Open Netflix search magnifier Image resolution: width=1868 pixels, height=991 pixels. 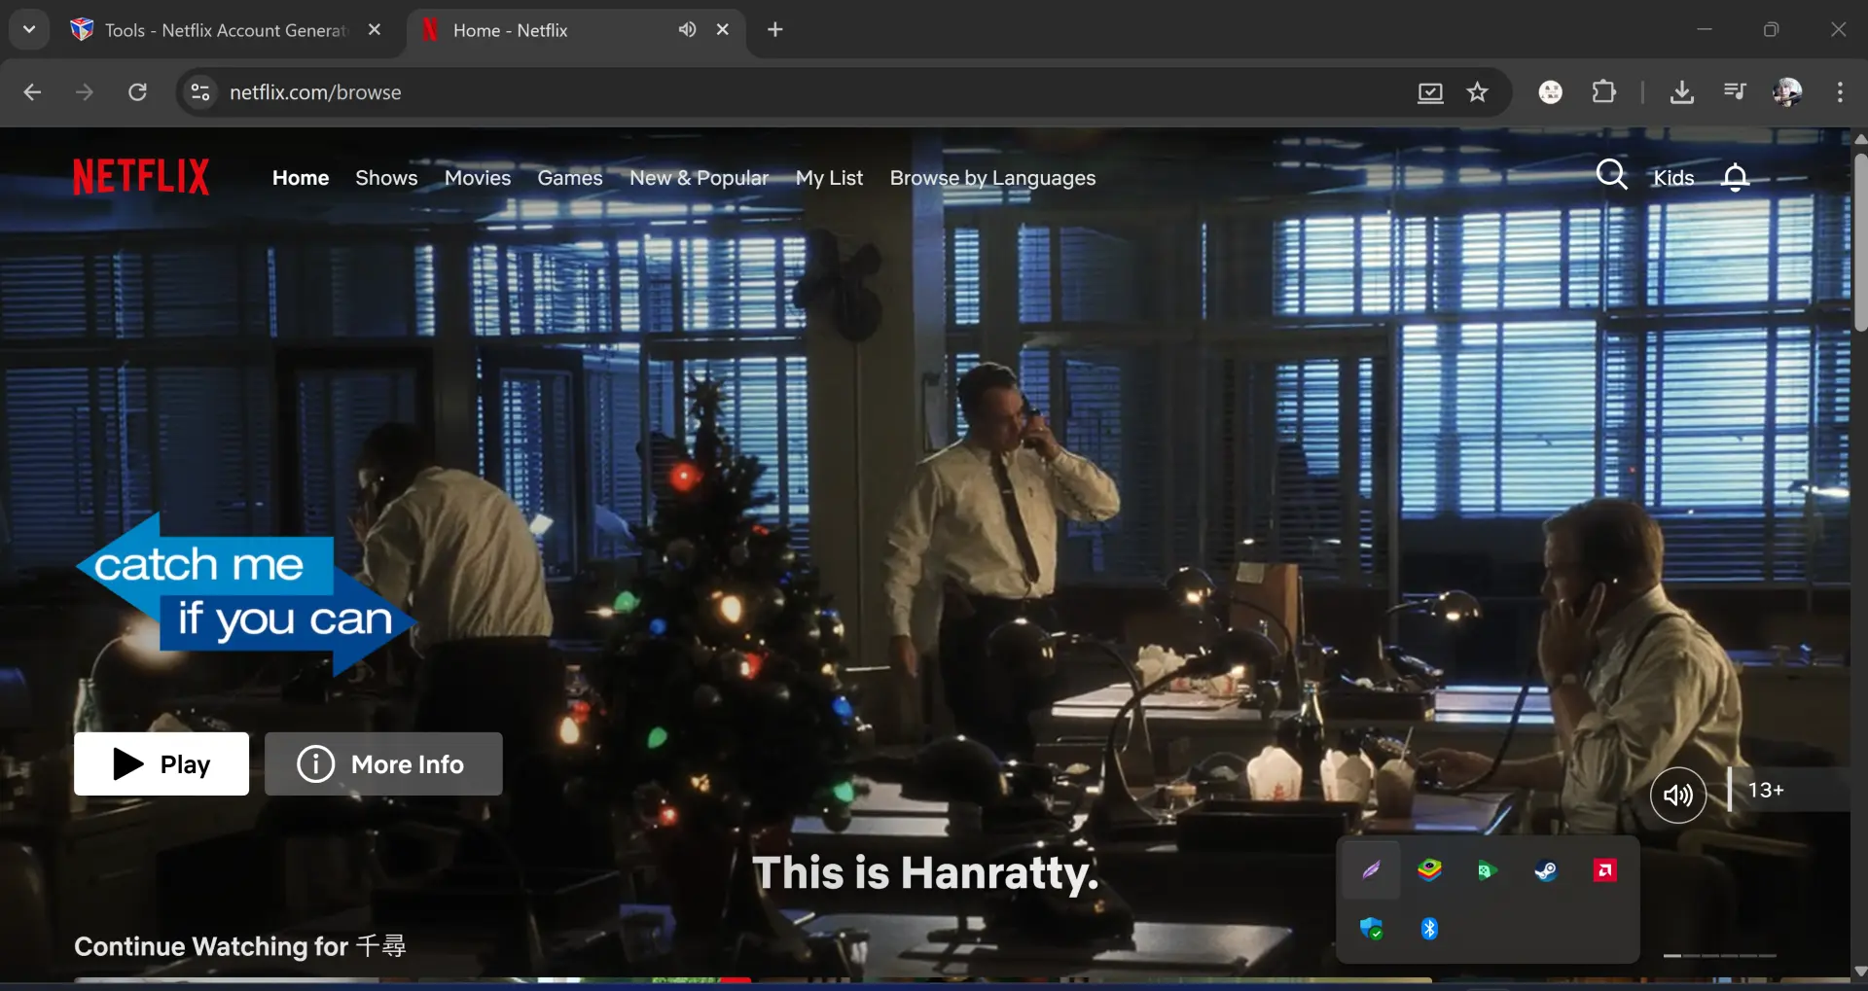1611,175
